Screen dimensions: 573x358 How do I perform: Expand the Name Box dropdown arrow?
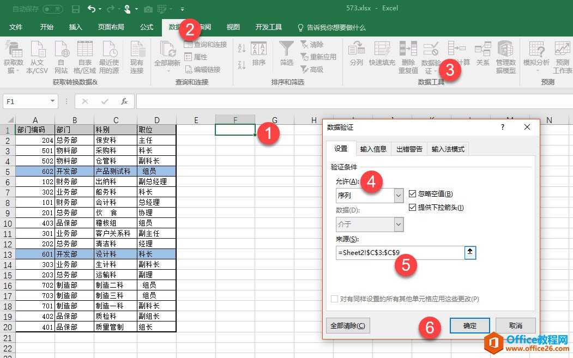pyautogui.click(x=53, y=101)
